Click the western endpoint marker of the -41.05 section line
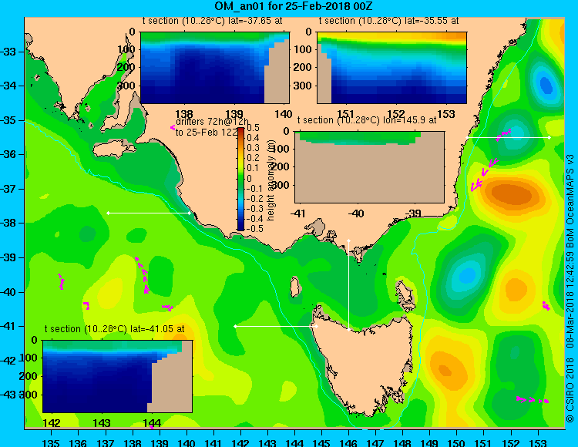 [236, 326]
